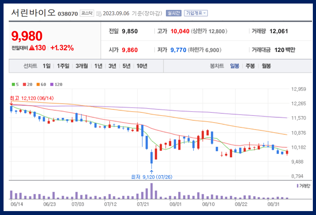Click the 최저 9,120 (07/26) chart label
316x215 pixels.
(152, 177)
